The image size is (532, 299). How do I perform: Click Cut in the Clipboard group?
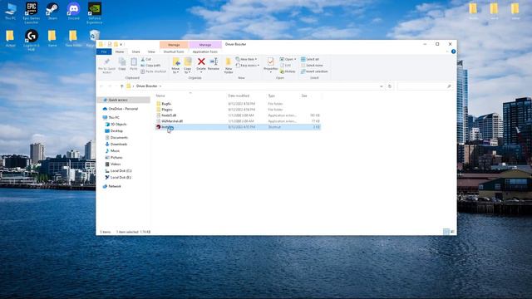click(146, 59)
